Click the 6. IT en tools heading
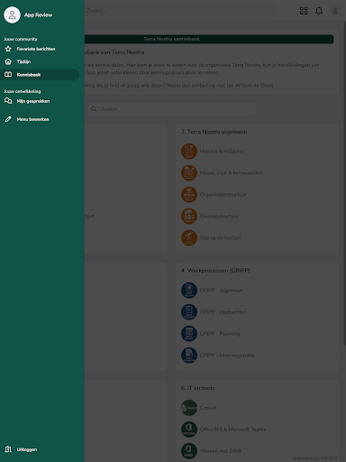Screen dimensions: 346x462 point(197,388)
